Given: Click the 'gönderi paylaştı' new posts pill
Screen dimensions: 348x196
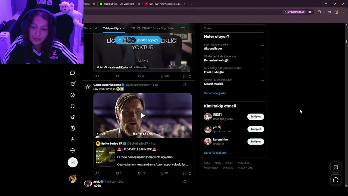Looking at the screenshot, I should pos(138,40).
